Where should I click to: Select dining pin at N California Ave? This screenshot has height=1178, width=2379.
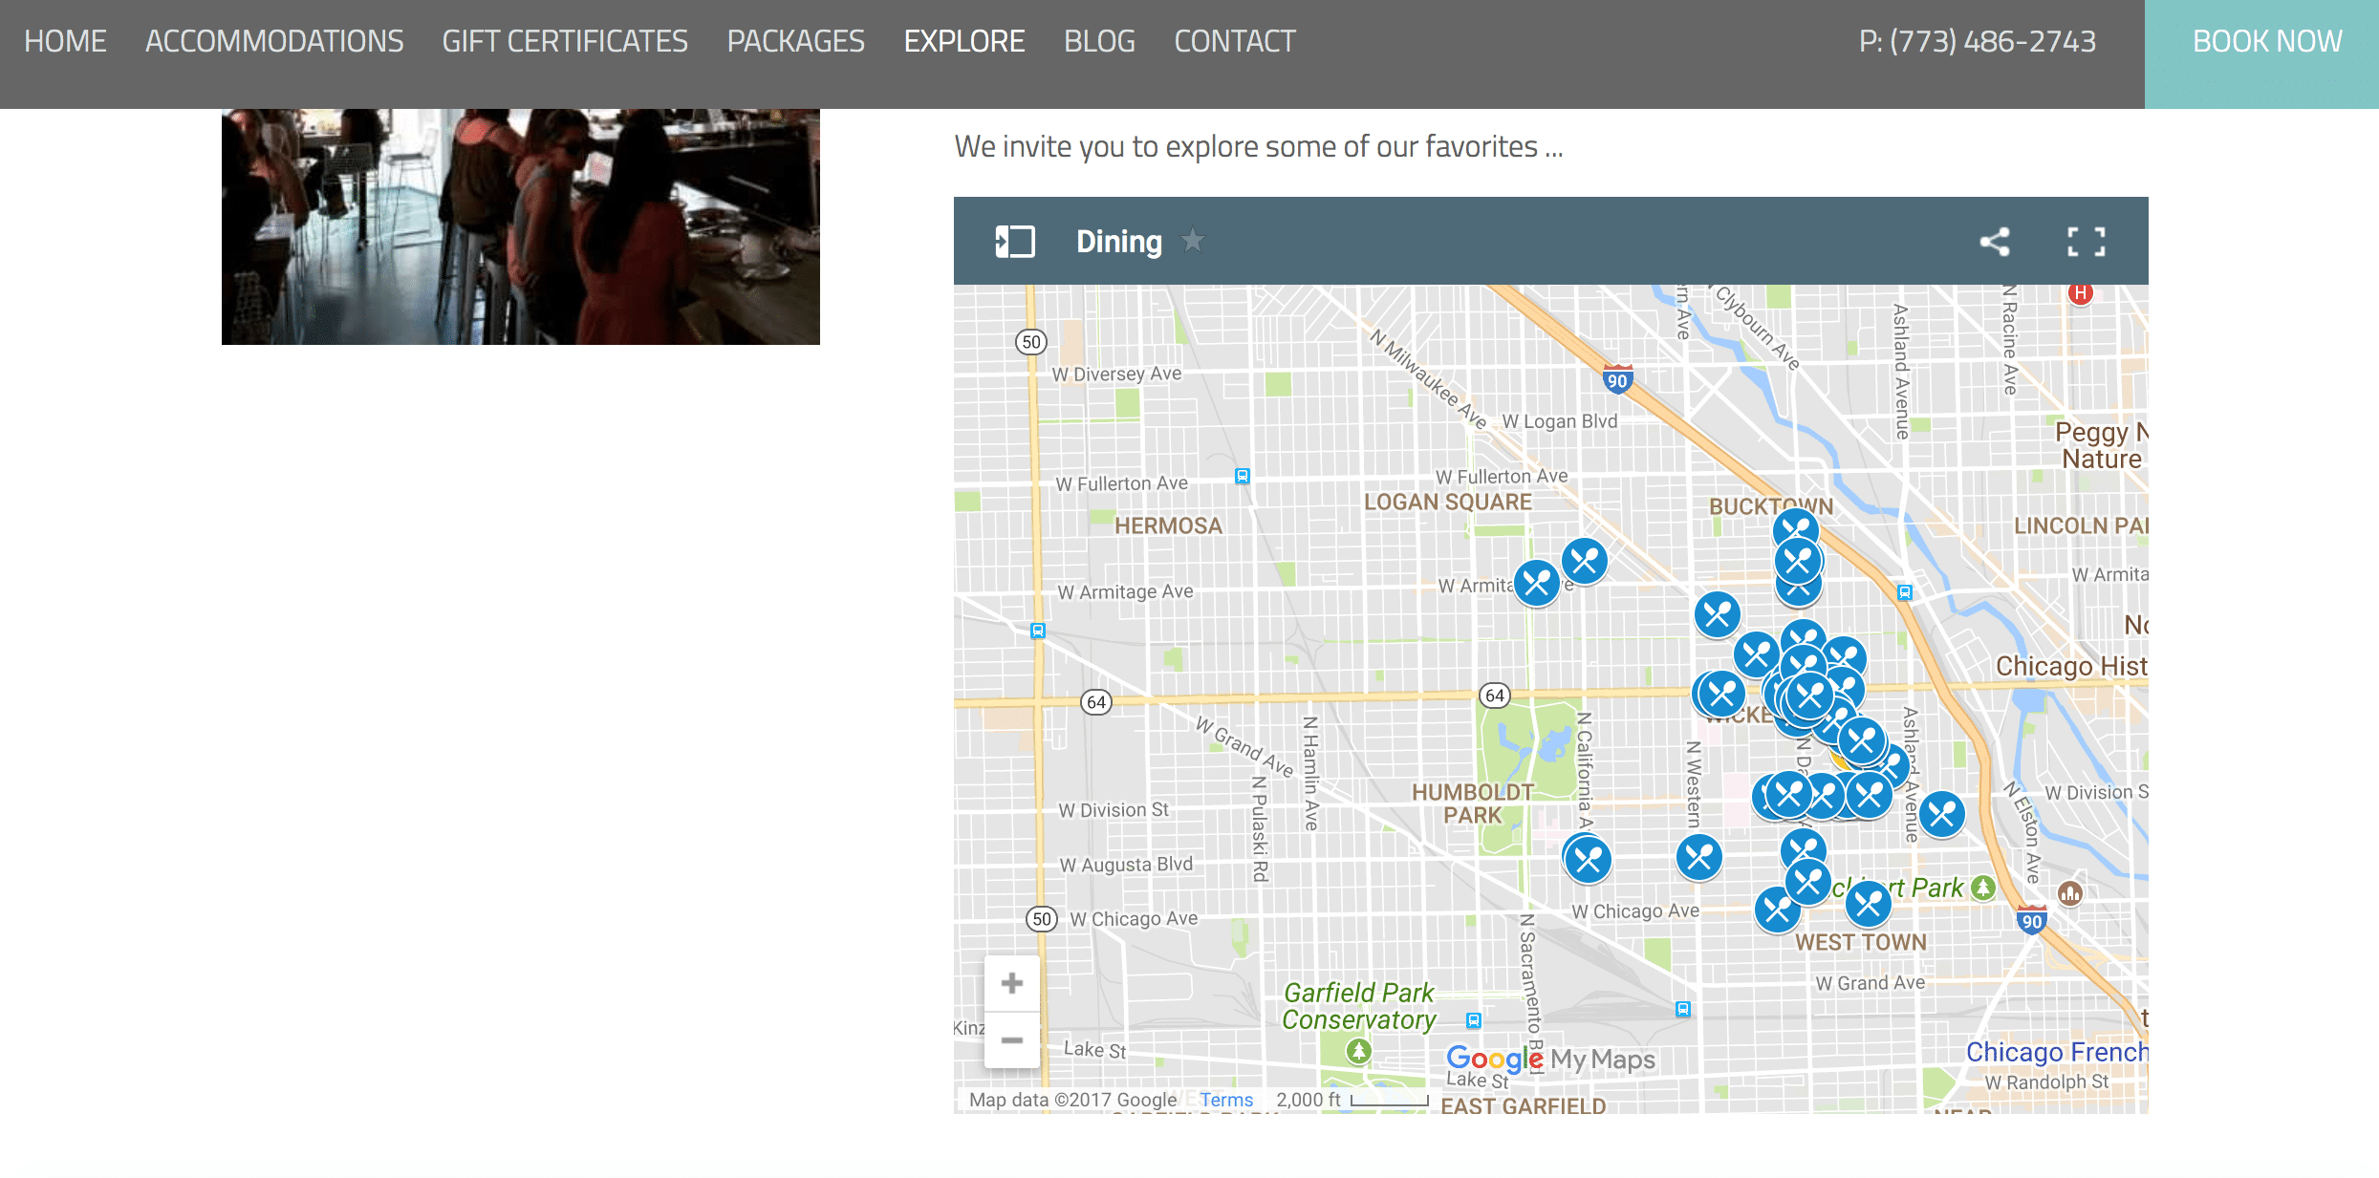[x=1589, y=860]
